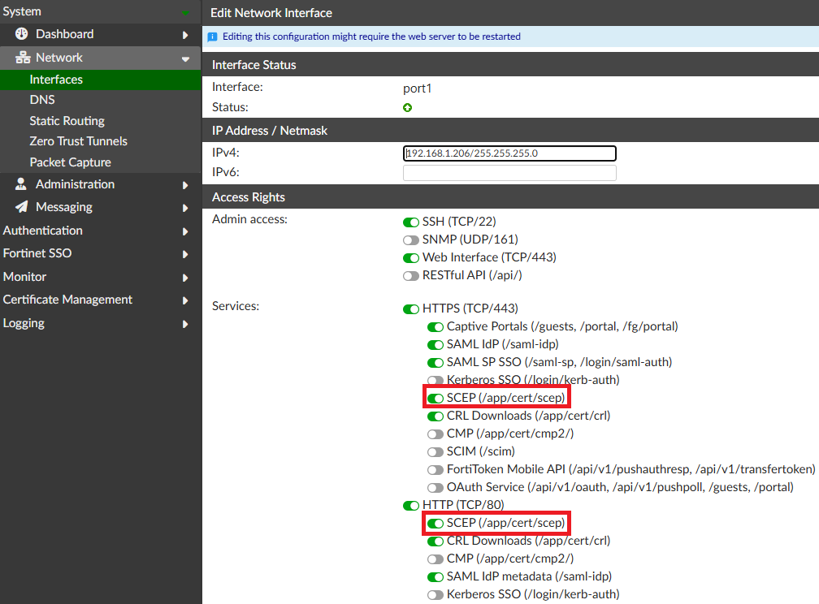Click the blue info icon in banner
Screen dimensions: 819x604
(213, 37)
